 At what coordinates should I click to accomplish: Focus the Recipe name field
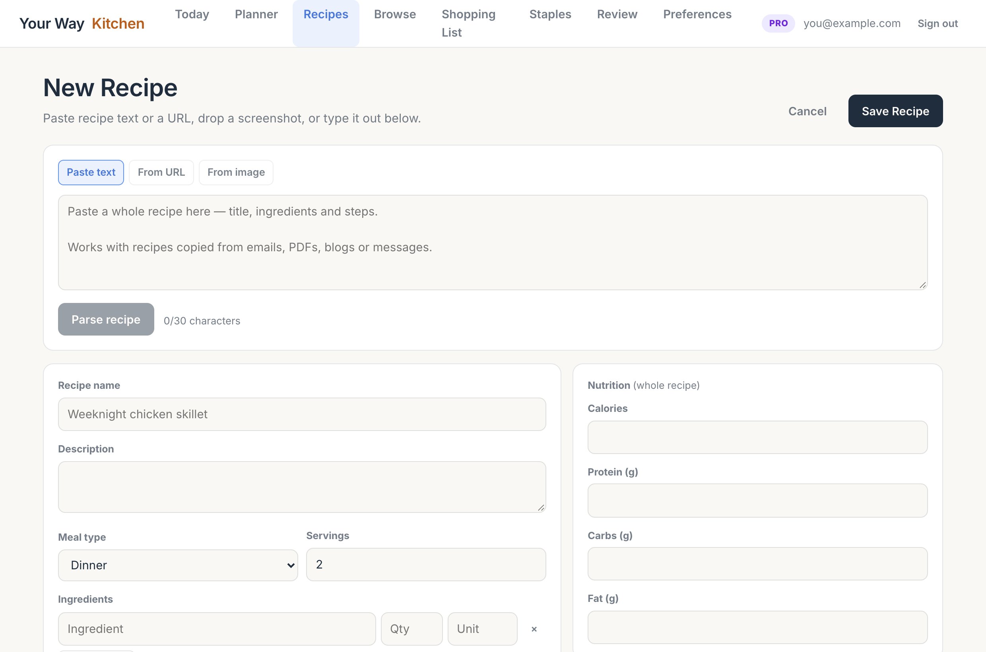(x=302, y=414)
